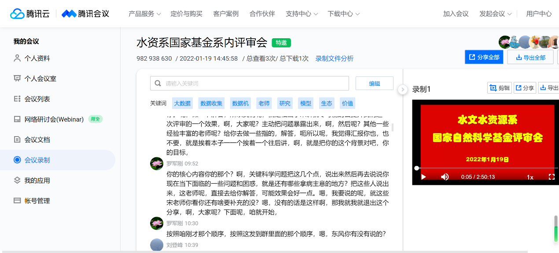This screenshot has height=253, width=559.
Task: Click the 会议文档 document icon
Action: click(17, 140)
